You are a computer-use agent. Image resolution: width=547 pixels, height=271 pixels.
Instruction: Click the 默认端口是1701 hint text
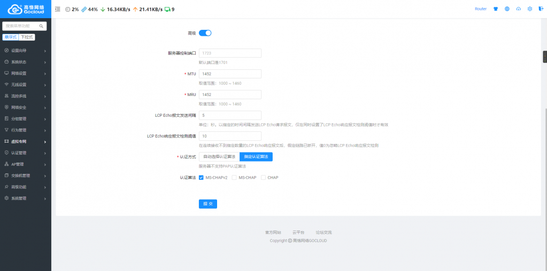click(213, 62)
